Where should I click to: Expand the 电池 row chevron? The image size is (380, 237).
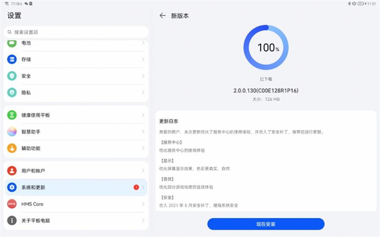pos(143,43)
